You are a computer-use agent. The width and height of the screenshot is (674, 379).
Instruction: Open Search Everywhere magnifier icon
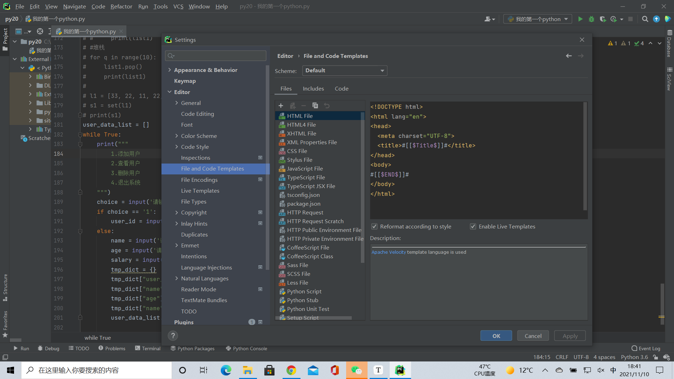point(645,19)
